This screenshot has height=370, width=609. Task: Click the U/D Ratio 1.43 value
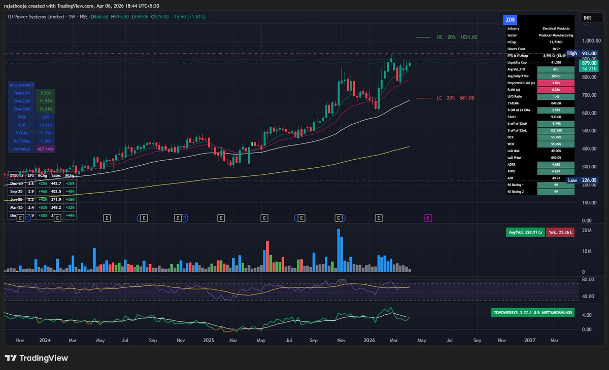556,96
